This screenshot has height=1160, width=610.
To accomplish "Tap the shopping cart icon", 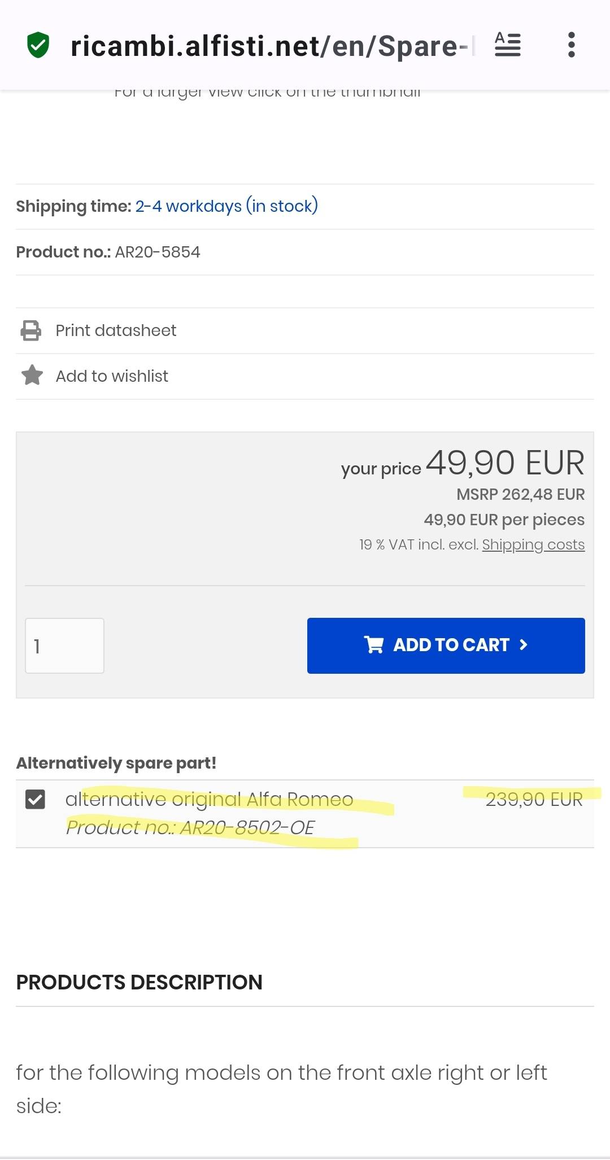I will [x=374, y=645].
